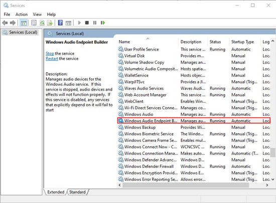
Task: Click the vertical scrollbar down arrow
Action: [273, 179]
